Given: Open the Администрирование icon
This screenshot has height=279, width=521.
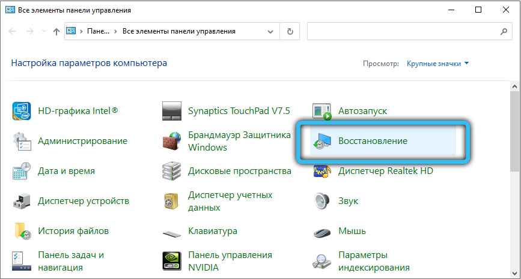Looking at the screenshot, I should 22,141.
